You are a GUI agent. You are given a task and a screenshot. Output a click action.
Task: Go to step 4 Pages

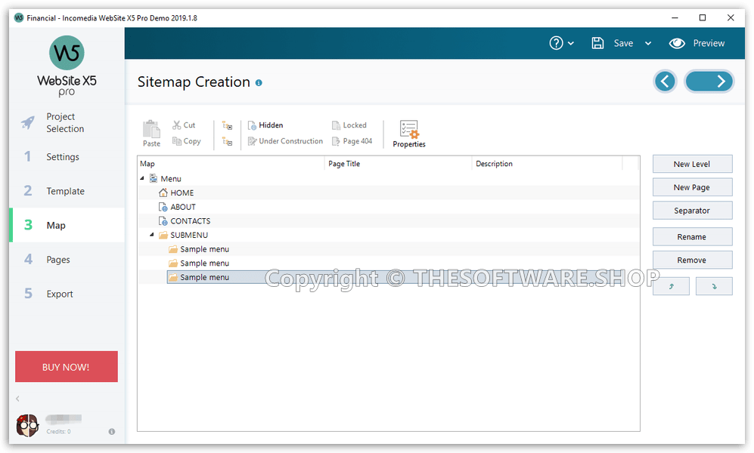coord(67,259)
